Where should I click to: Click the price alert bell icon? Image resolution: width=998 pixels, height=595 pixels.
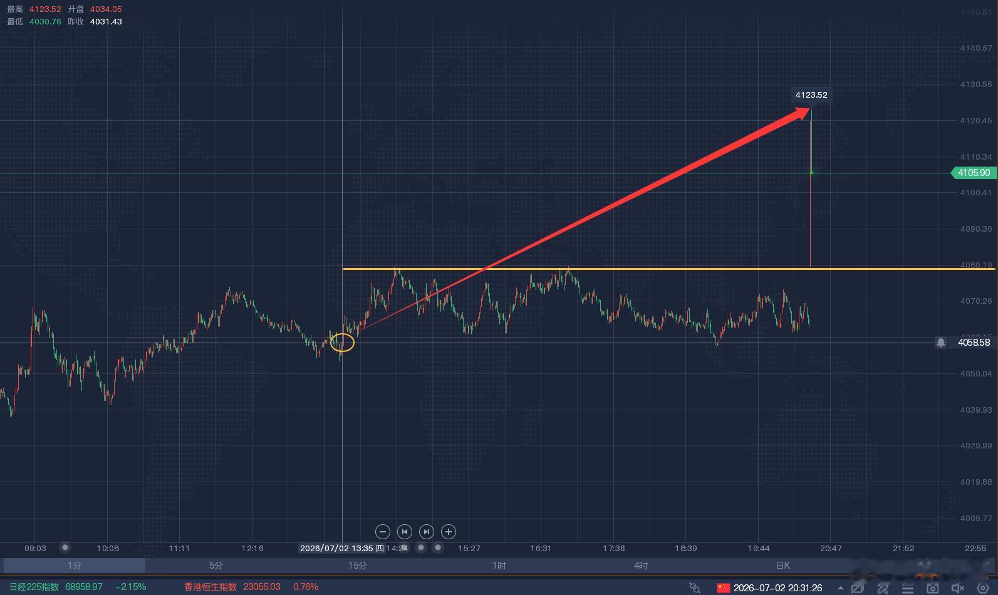(941, 343)
